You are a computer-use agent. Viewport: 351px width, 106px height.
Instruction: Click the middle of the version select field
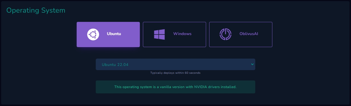[175, 64]
